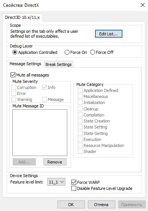This screenshot has height=211, width=148.
Task: Switch to the Message Settings tab
Action: point(26,64)
